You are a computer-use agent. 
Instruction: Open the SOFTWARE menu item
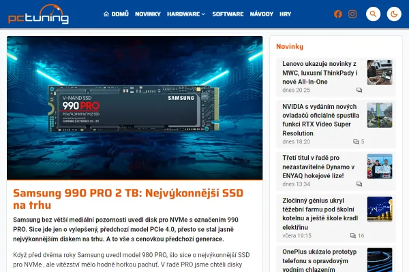228,14
